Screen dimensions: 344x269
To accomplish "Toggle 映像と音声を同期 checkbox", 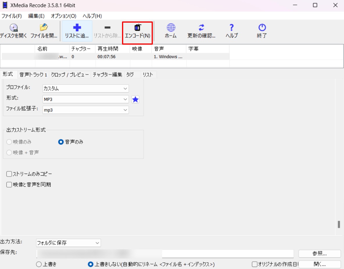I will pyautogui.click(x=9, y=185).
